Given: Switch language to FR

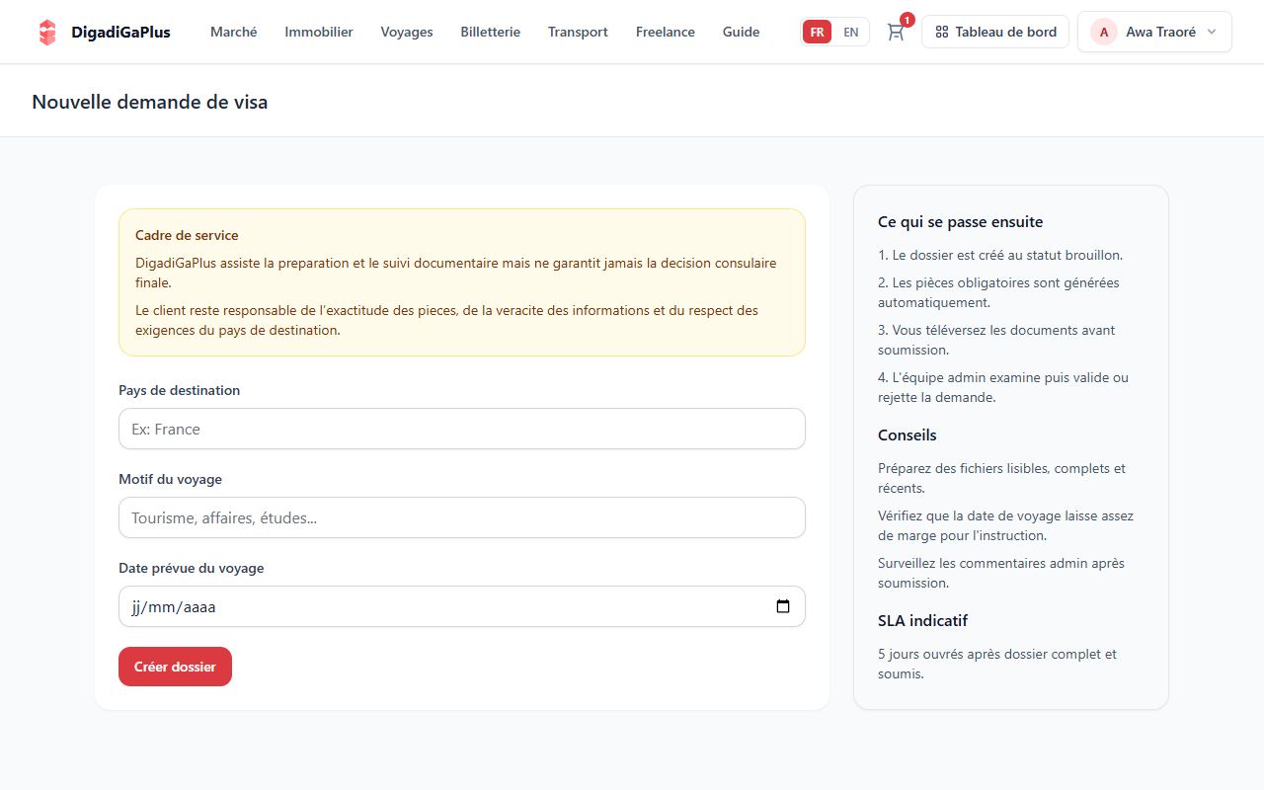Looking at the screenshot, I should [817, 32].
